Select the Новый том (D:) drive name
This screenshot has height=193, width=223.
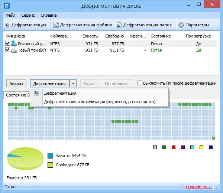coord(32,50)
